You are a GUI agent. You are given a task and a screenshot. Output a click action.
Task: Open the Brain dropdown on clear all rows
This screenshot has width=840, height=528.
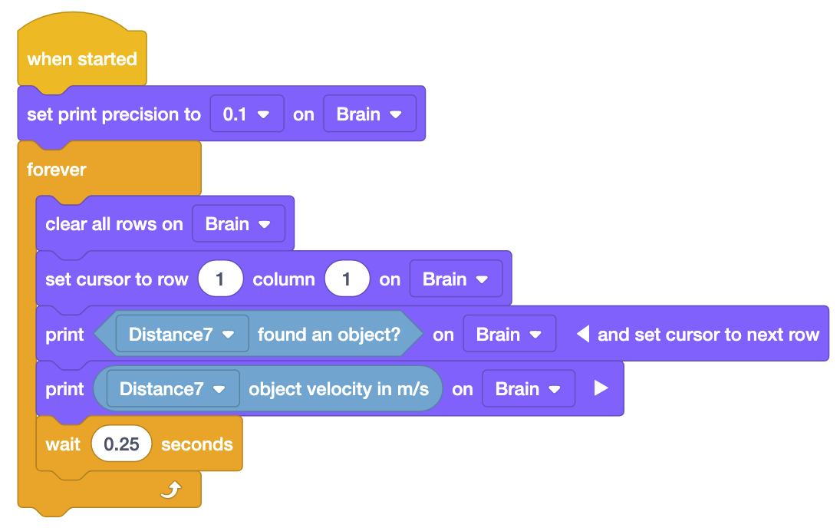coord(239,223)
